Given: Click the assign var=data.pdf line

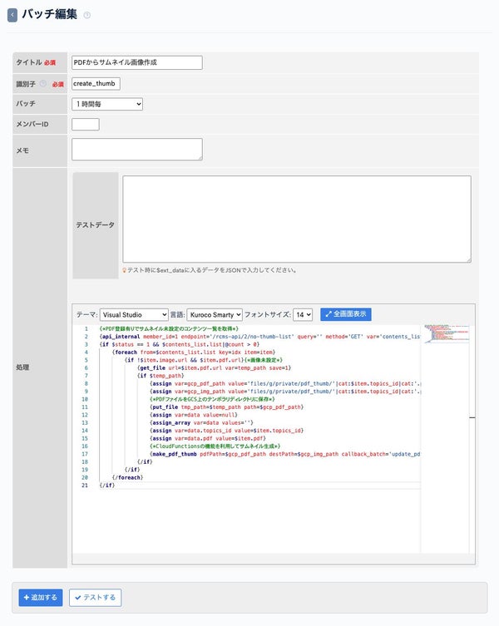Looking at the screenshot, I should 208,438.
